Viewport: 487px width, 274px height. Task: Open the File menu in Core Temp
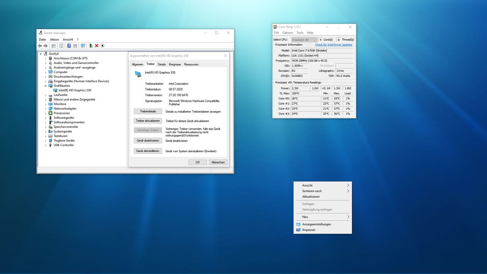(277, 33)
